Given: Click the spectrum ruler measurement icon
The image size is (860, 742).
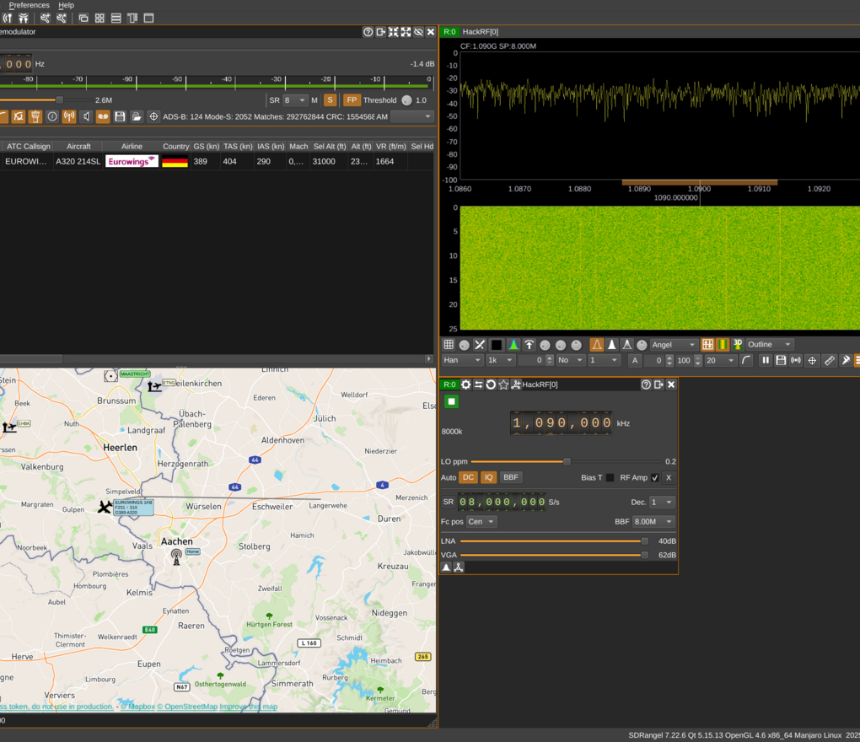Looking at the screenshot, I should (x=830, y=360).
